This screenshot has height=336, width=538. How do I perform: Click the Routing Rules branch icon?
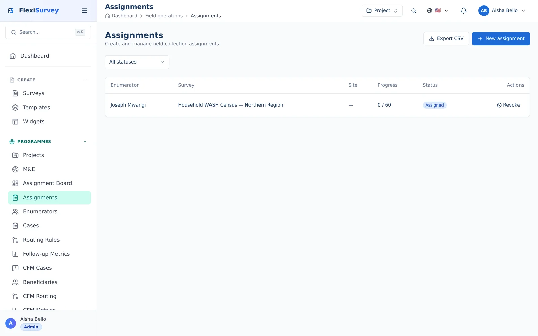pyautogui.click(x=15, y=240)
